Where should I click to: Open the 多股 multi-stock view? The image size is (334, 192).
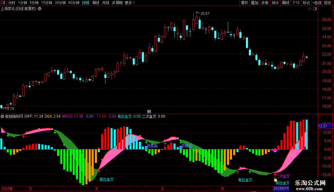click(x=265, y=3)
